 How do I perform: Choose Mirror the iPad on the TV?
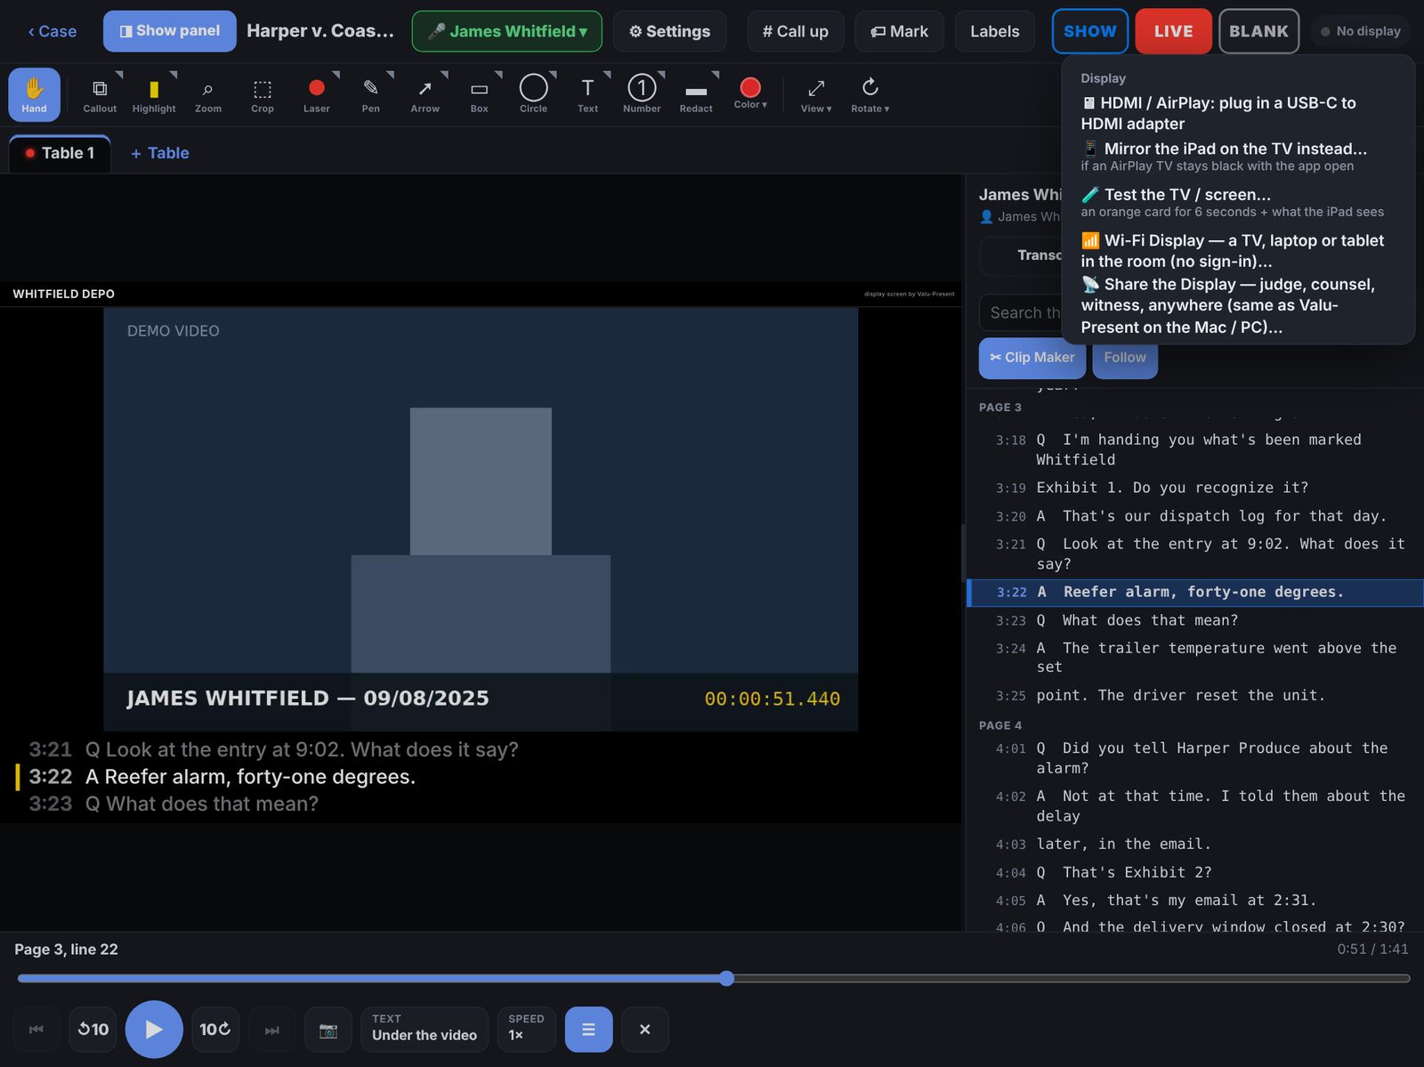coord(1237,156)
